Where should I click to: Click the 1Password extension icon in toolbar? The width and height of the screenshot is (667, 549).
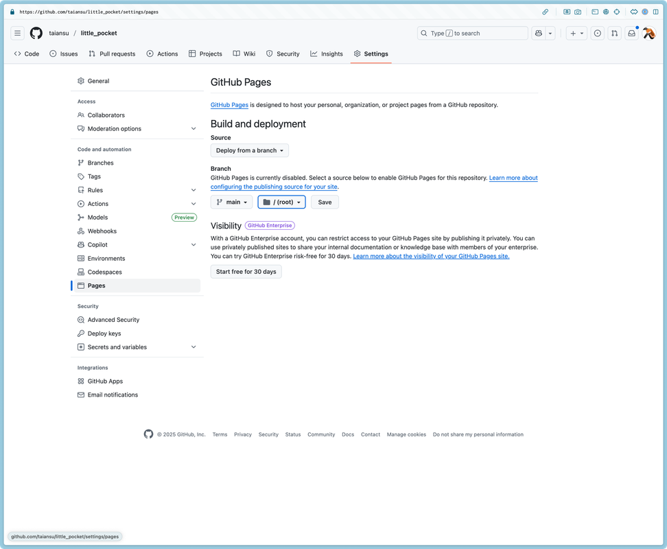[645, 12]
